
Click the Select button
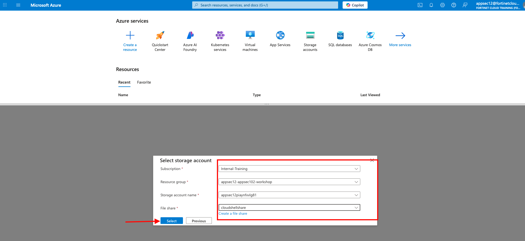[x=172, y=221]
